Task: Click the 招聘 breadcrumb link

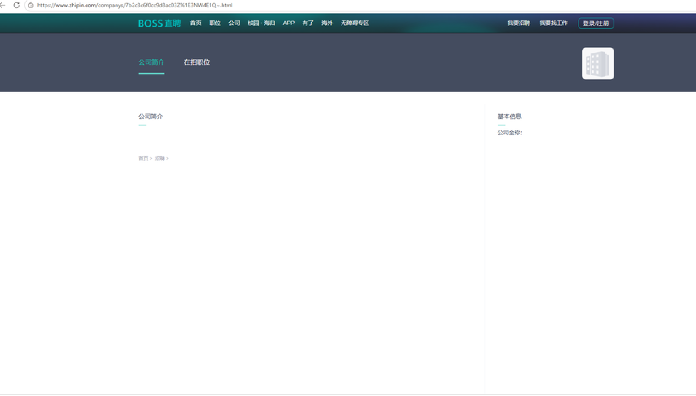Action: (160, 159)
